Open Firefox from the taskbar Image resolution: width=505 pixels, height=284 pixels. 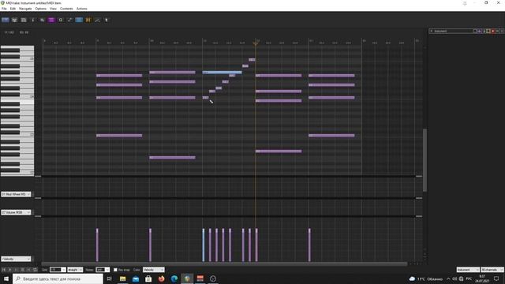point(161,278)
